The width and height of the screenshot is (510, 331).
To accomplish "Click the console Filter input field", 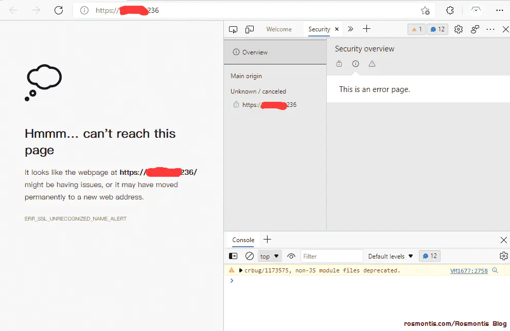I will click(x=331, y=256).
